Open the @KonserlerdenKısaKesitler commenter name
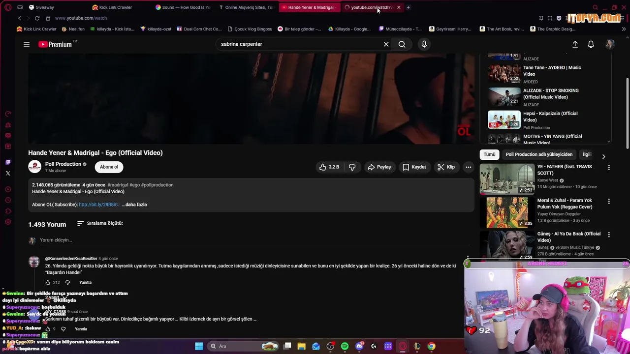The width and height of the screenshot is (630, 354). point(71,259)
